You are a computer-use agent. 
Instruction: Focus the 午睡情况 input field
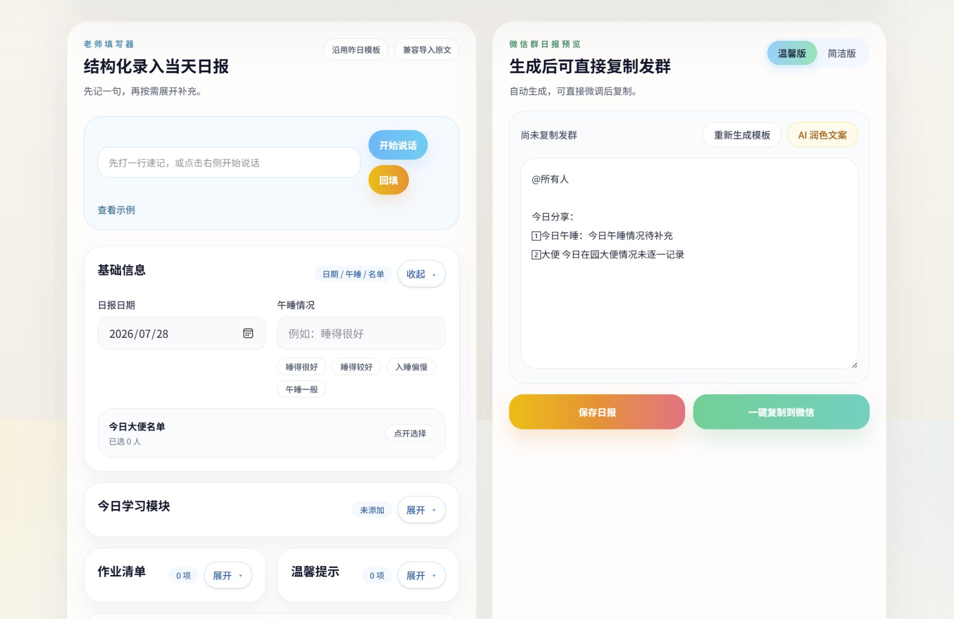pyautogui.click(x=361, y=334)
